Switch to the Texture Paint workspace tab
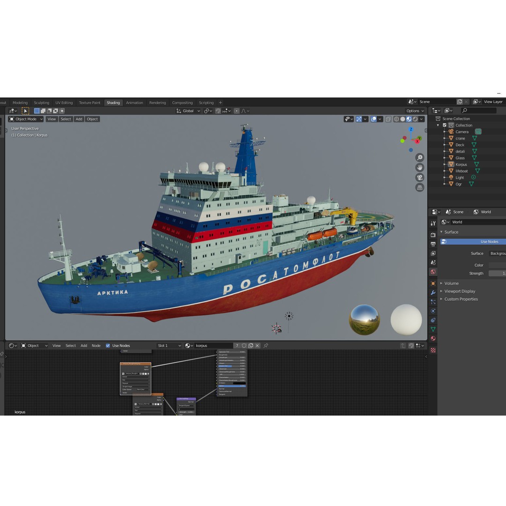Screen dimensions: 506x506 (89, 103)
